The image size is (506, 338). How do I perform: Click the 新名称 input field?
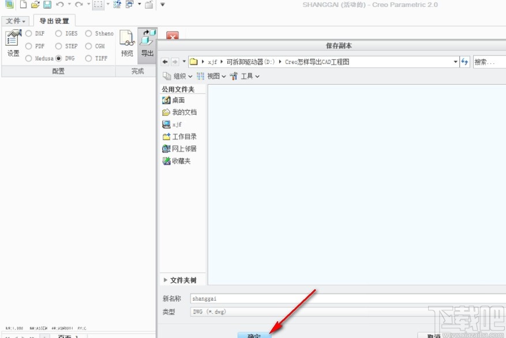point(348,298)
